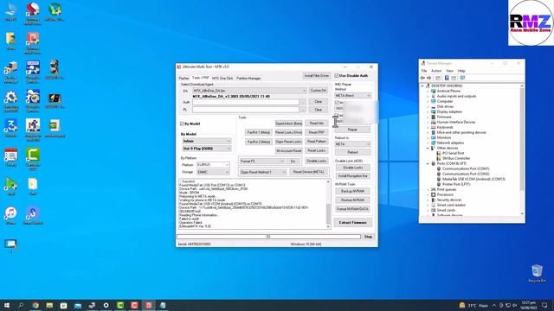Click scan hardware monitor icon in Device Manager
This screenshot has height=311, width=554.
coord(462,78)
